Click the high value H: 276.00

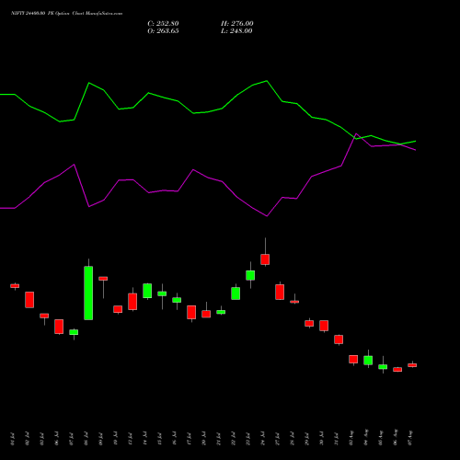[x=237, y=24]
